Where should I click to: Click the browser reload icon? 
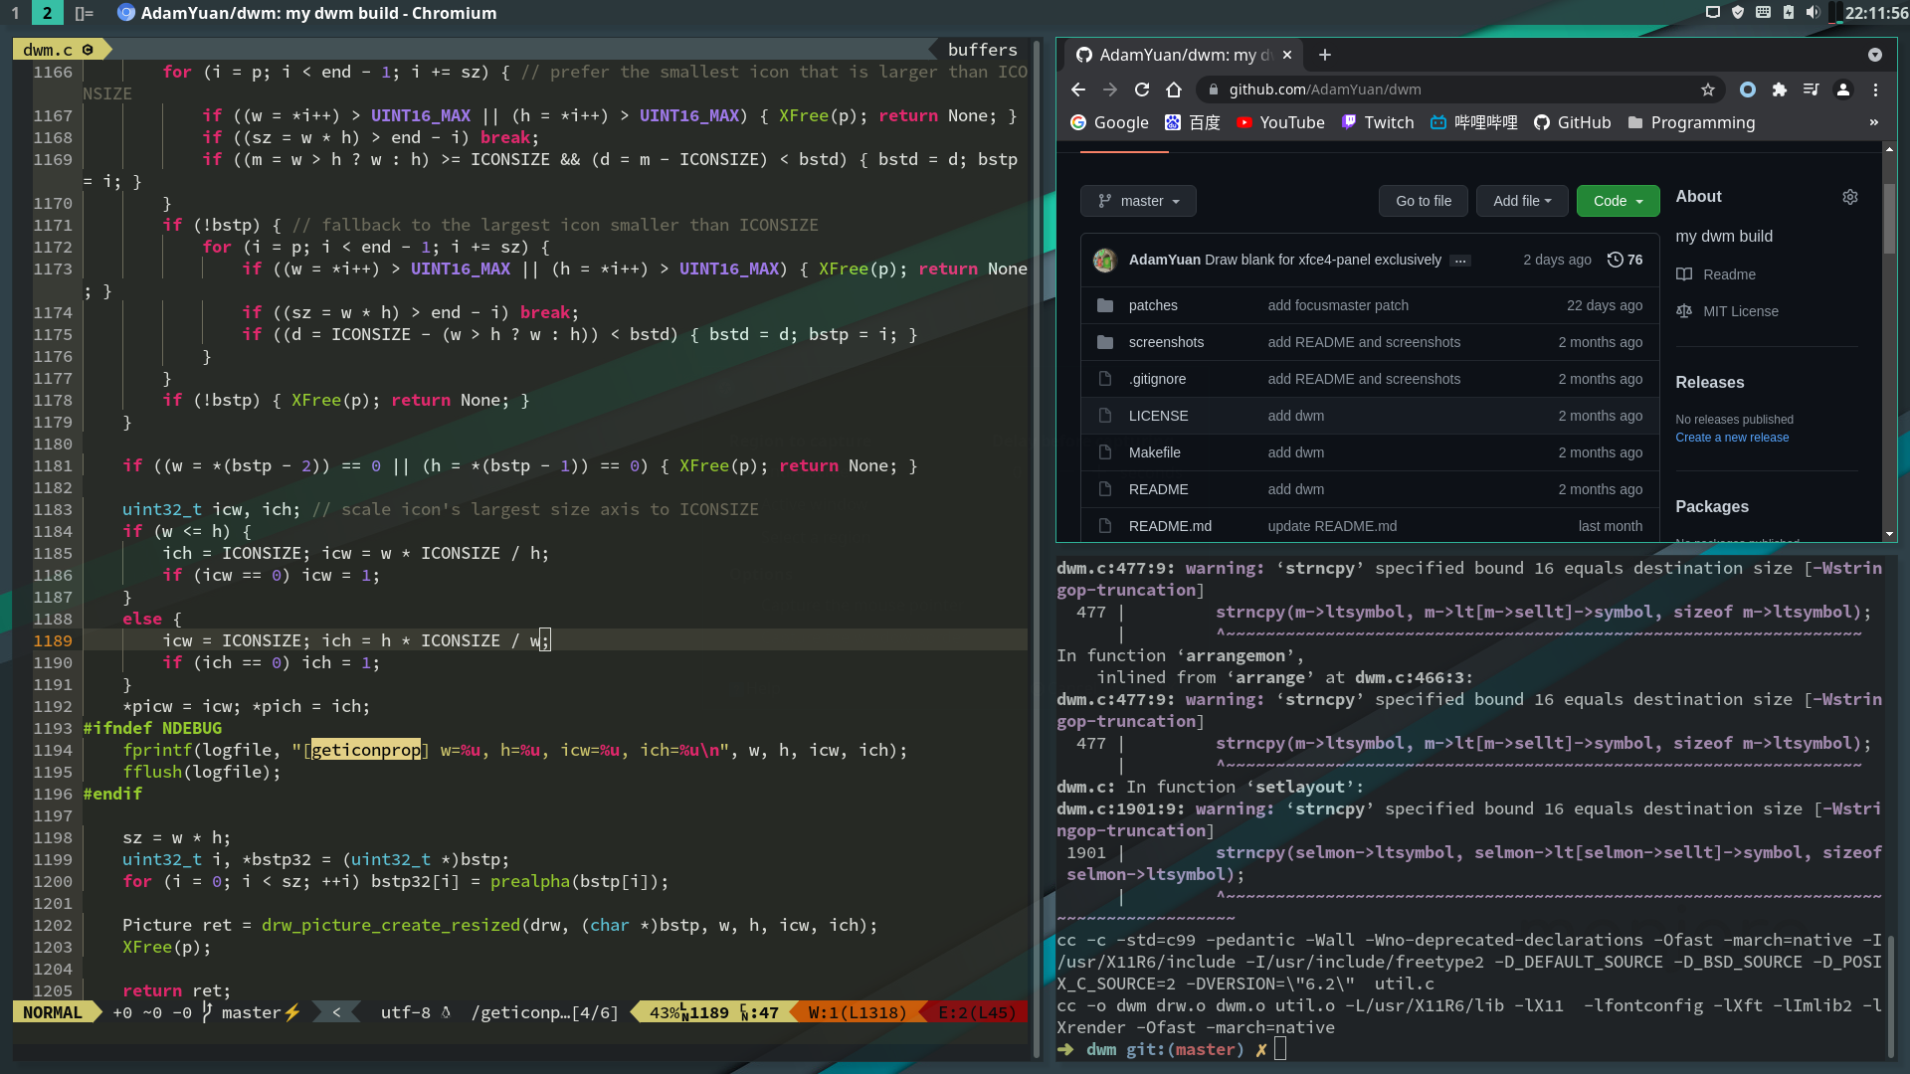1142,89
